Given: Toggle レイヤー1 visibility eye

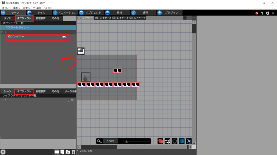Looking at the screenshot, I should [x=80, y=18].
